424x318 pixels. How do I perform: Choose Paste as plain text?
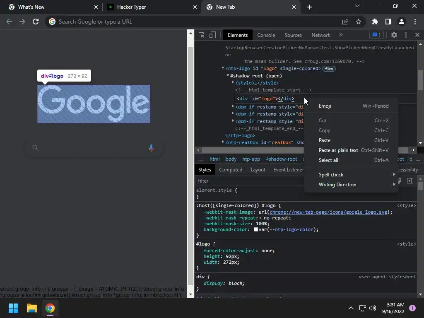[351, 150]
